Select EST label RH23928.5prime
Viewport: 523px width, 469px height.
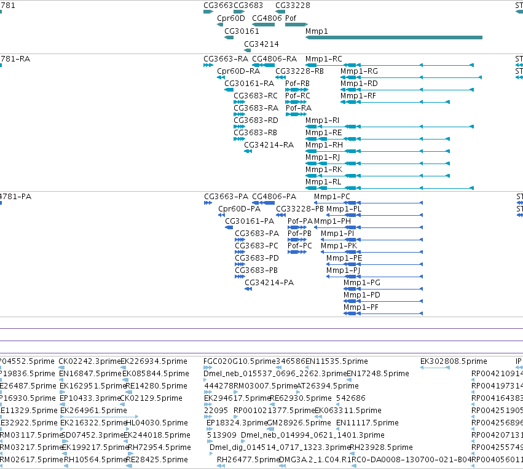coord(381,447)
